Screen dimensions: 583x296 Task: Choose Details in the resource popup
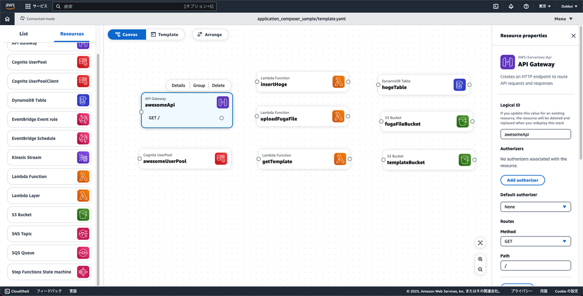[x=178, y=85]
